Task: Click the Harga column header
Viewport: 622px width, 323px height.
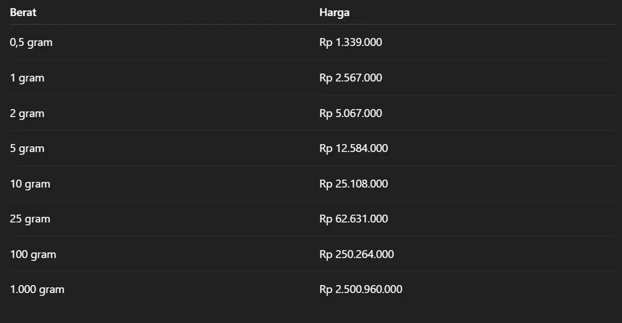Action: 334,12
